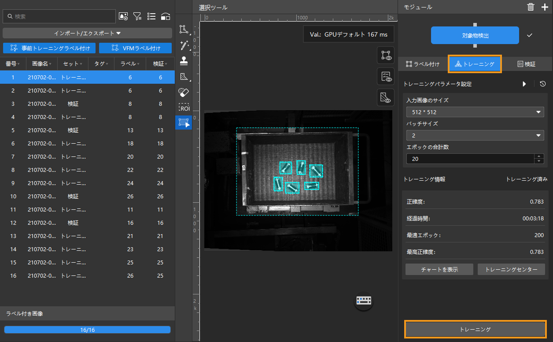Click the トレーニング button at bottom
The width and height of the screenshot is (553, 342).
coord(475,329)
